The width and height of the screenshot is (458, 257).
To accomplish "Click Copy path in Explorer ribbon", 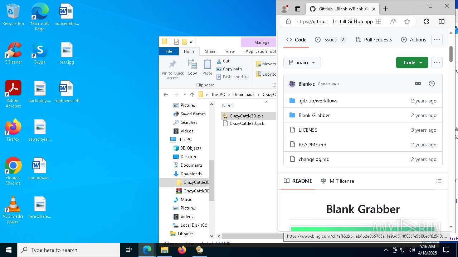I will pos(229,69).
